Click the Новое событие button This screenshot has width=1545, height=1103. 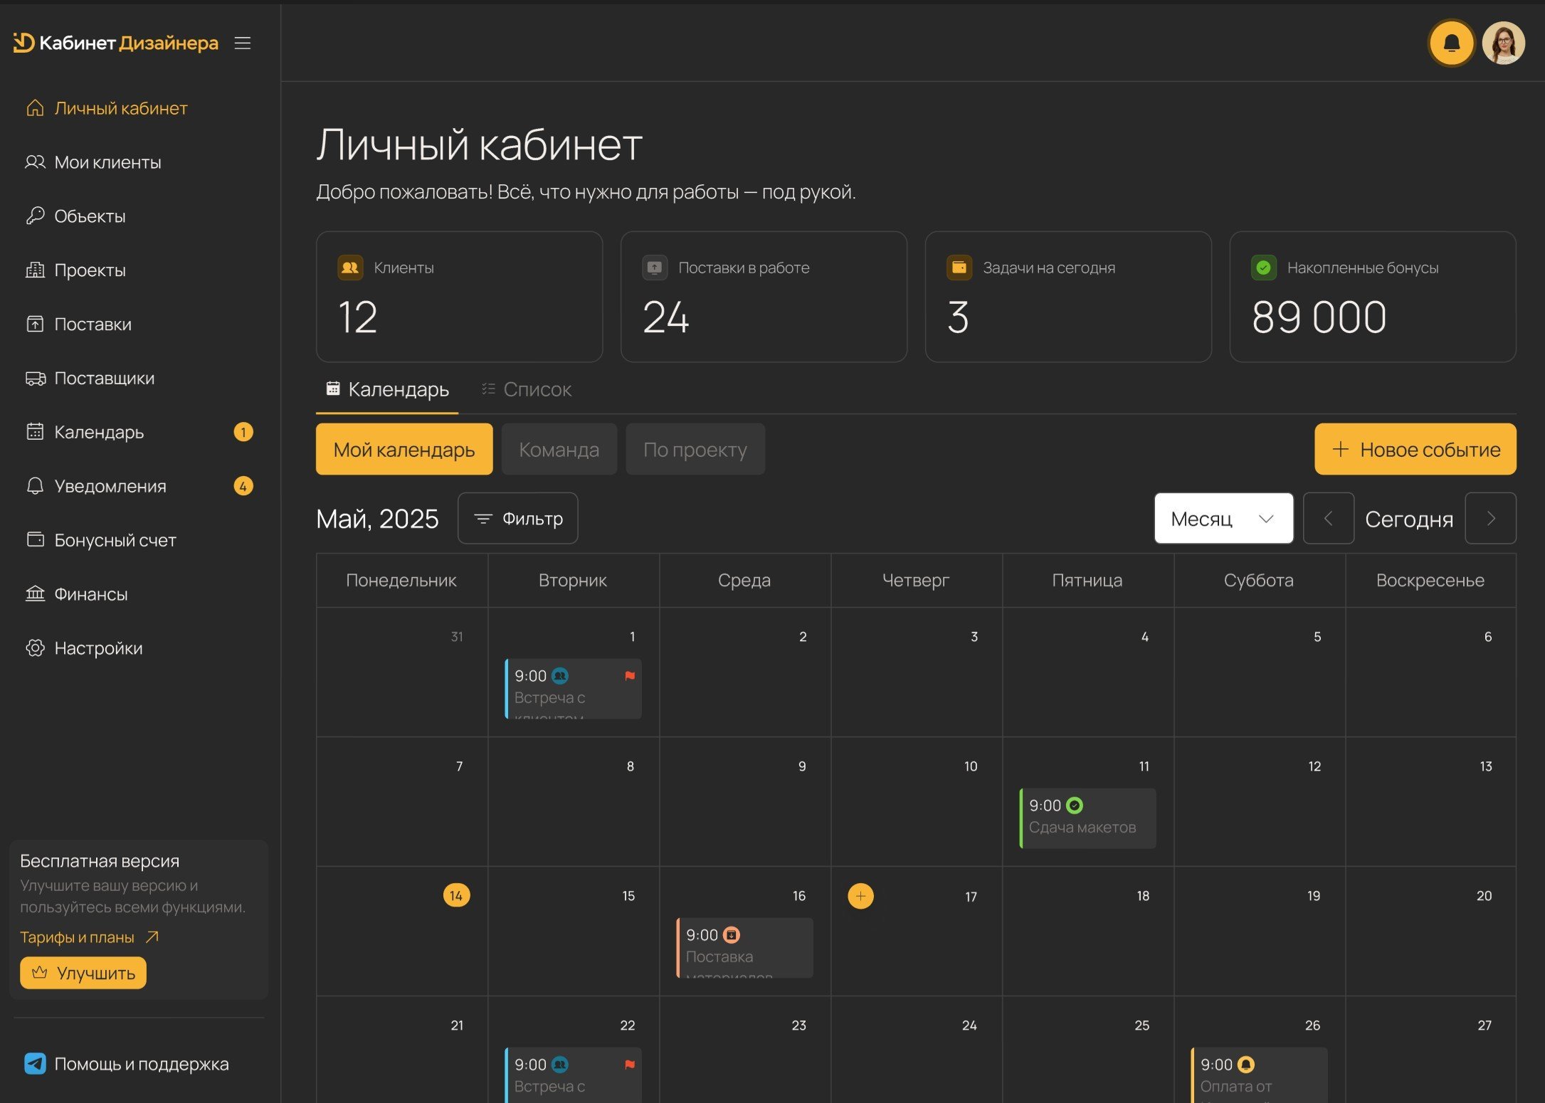[1415, 449]
